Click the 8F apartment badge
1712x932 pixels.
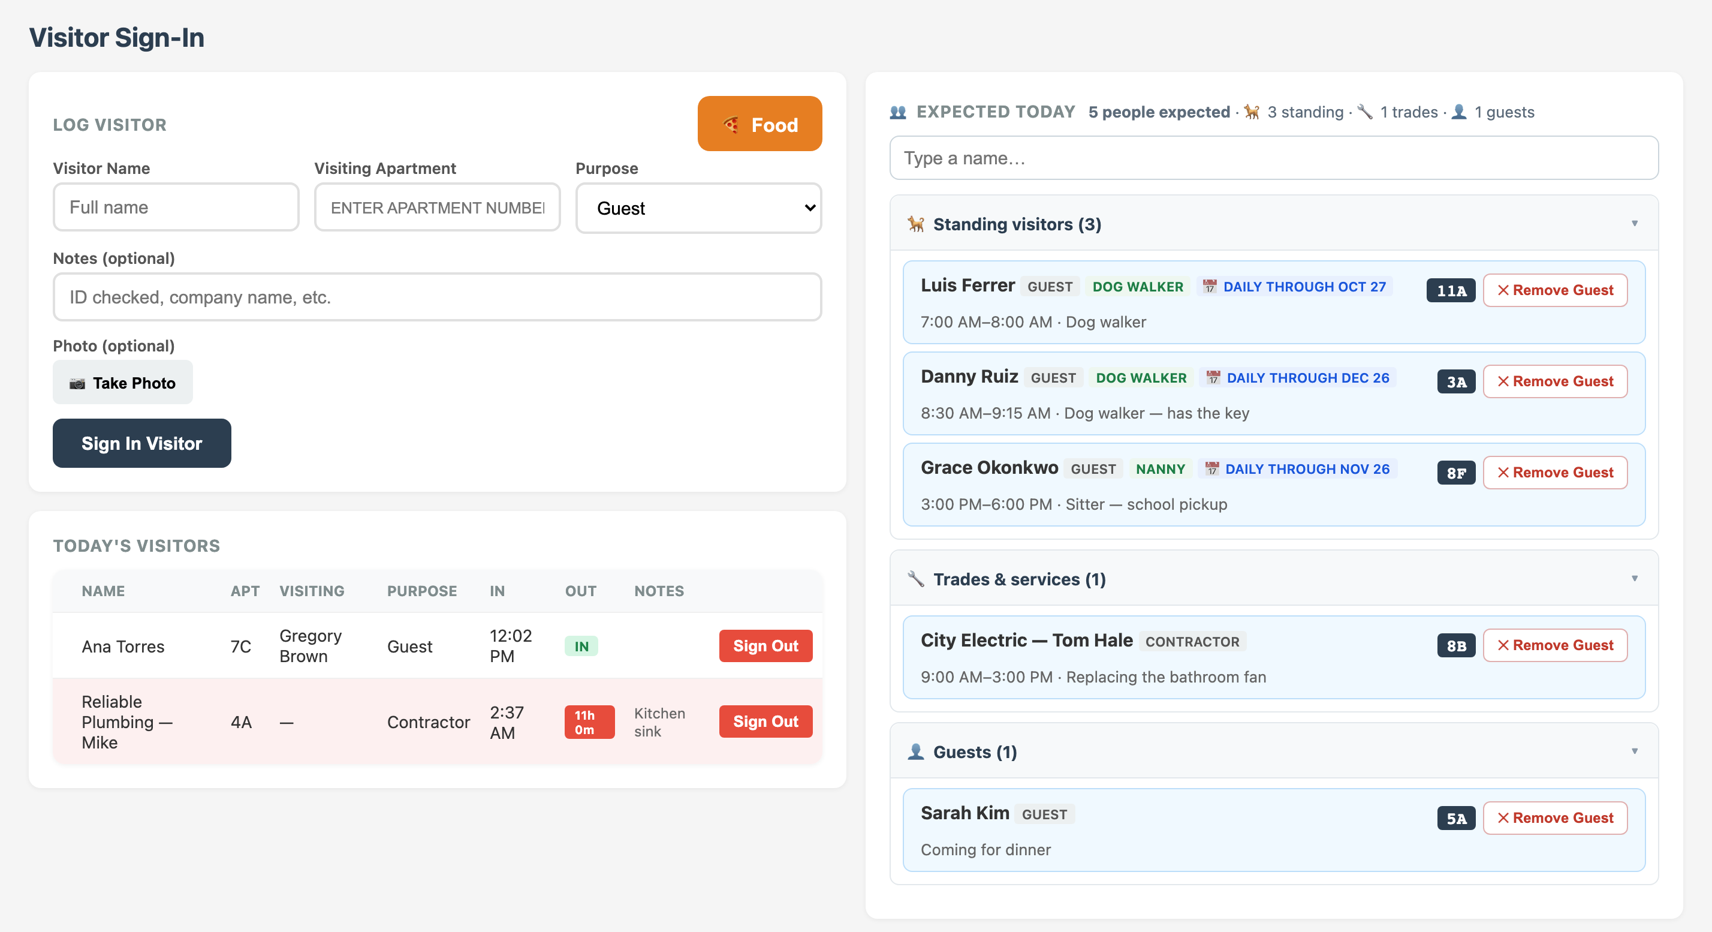click(1455, 473)
